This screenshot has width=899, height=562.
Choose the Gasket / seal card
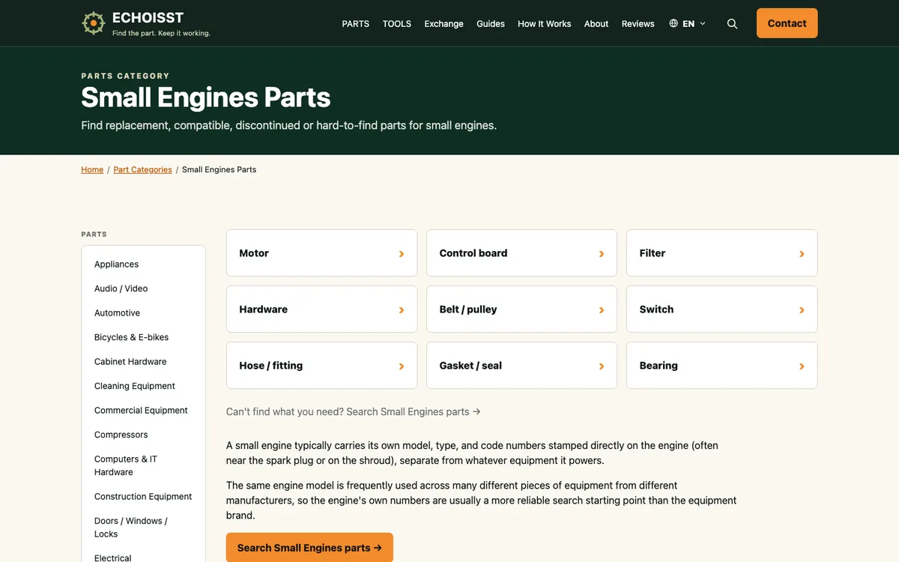pos(521,366)
